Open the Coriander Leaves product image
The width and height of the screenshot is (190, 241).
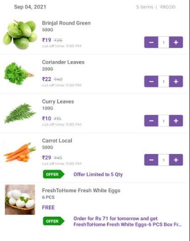click(x=19, y=74)
